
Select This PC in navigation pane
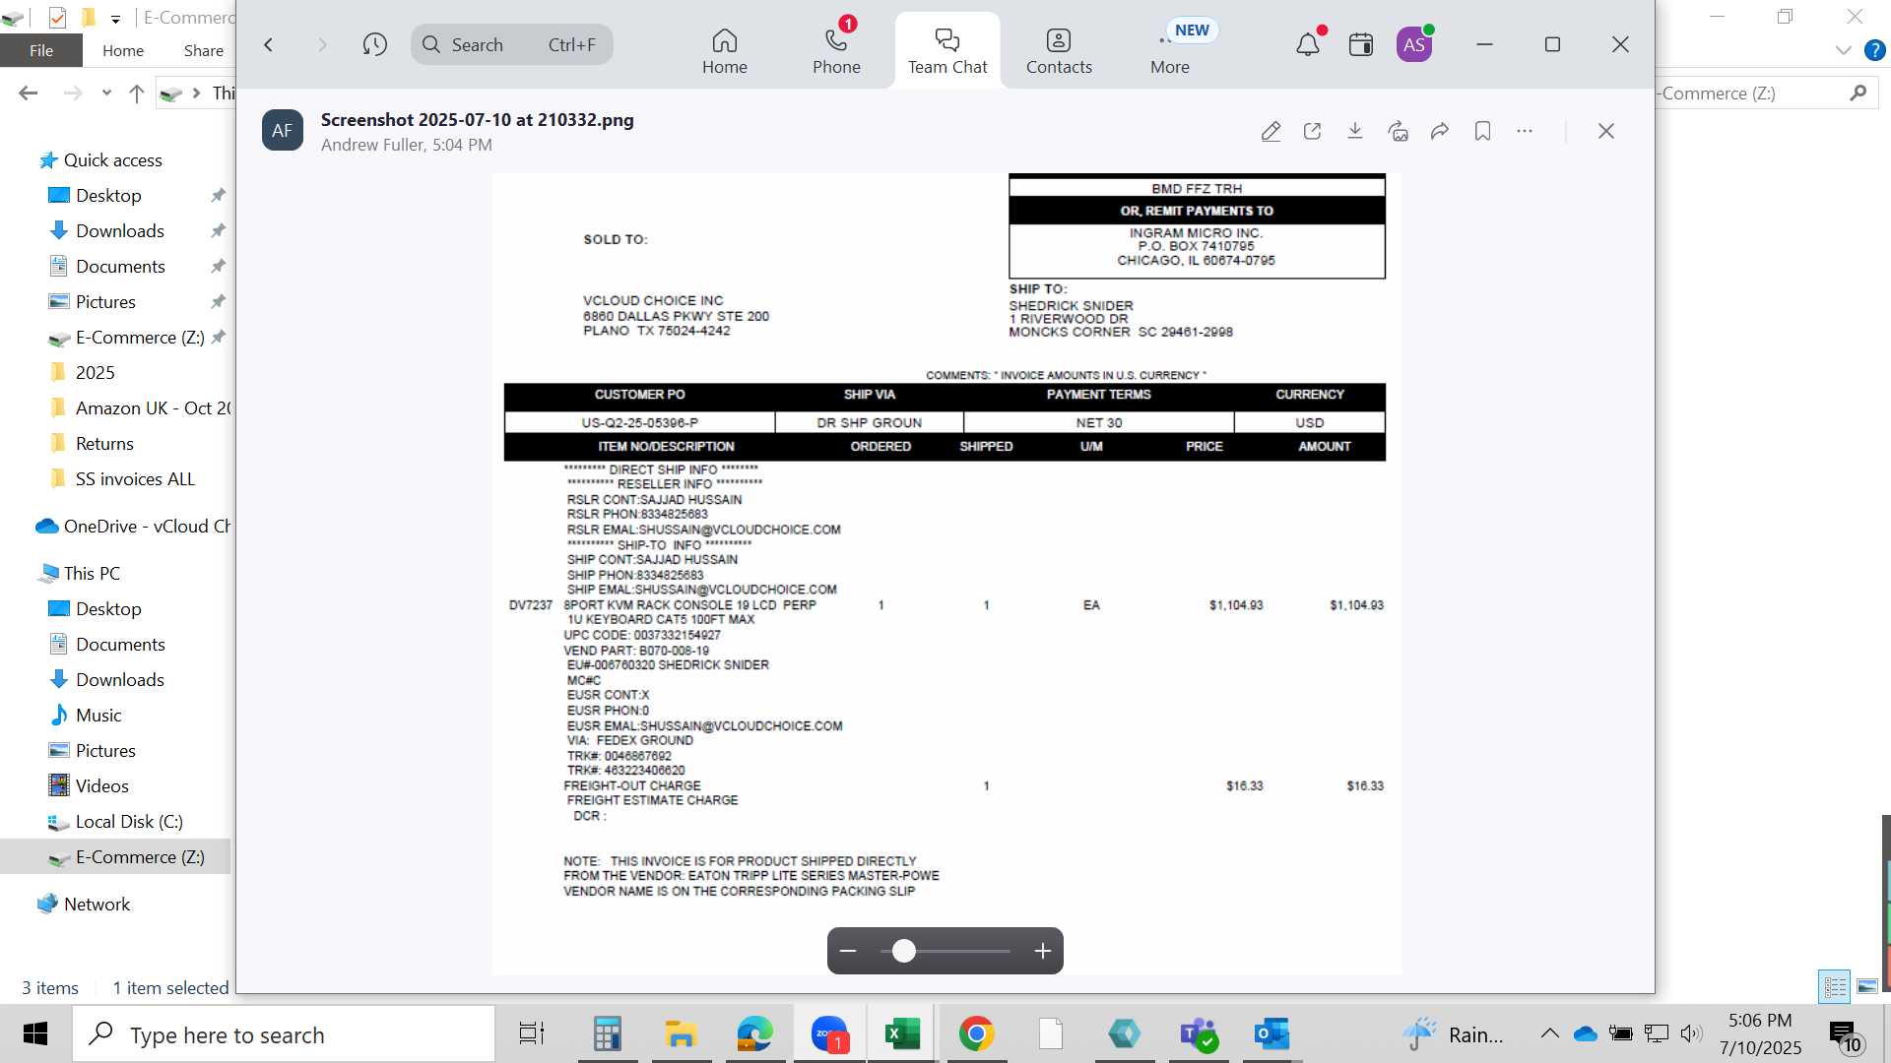[92, 574]
